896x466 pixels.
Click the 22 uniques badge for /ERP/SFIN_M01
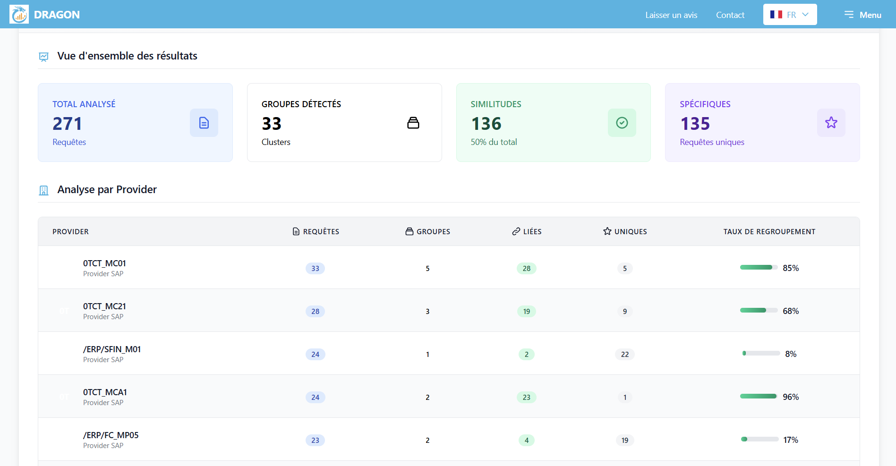624,354
